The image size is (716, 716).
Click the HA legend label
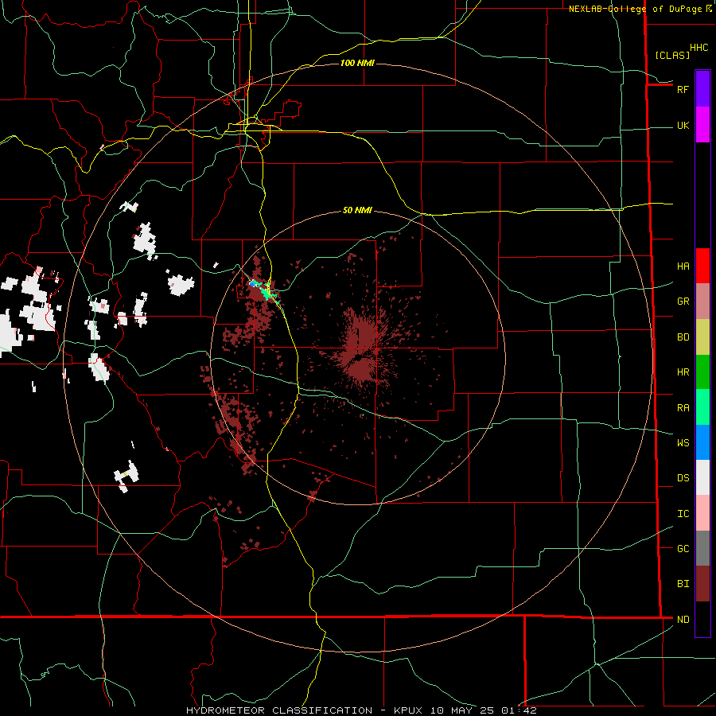pos(683,267)
